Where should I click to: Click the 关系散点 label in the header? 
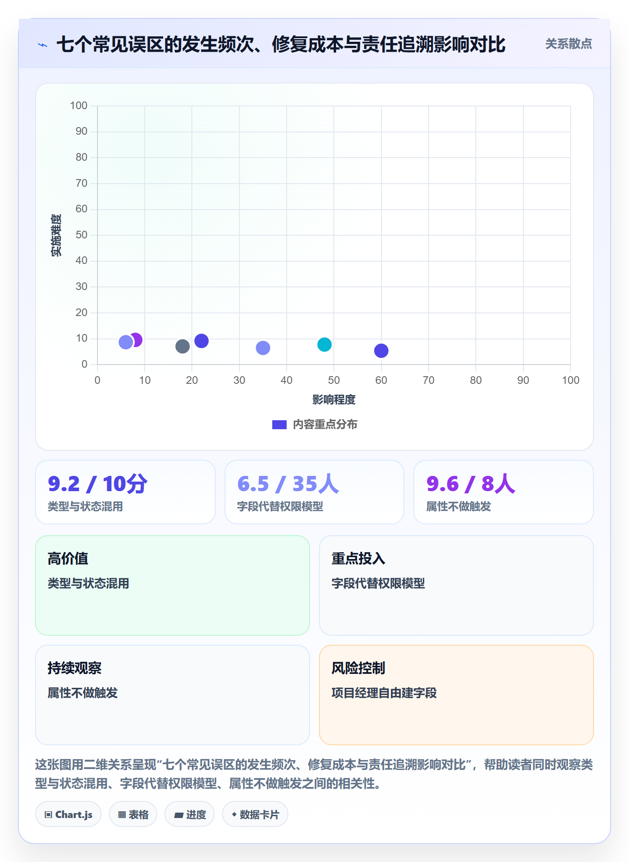coord(568,44)
